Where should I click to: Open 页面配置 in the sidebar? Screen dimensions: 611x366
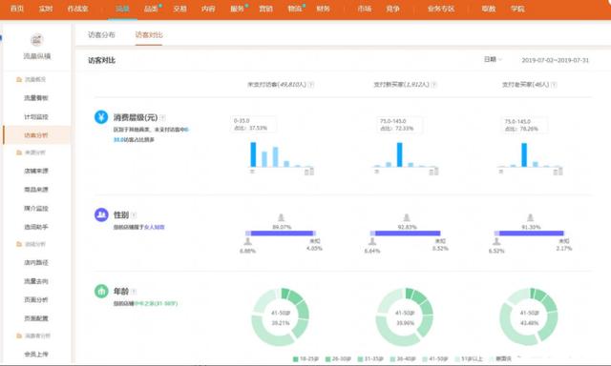tap(36, 318)
